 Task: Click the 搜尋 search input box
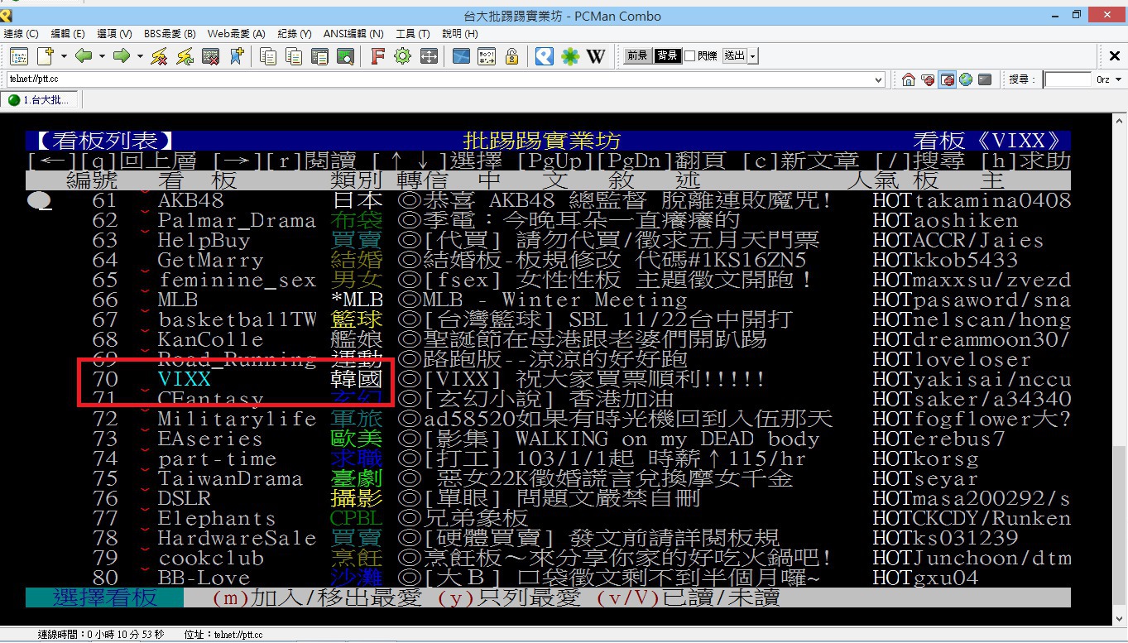click(x=1068, y=79)
